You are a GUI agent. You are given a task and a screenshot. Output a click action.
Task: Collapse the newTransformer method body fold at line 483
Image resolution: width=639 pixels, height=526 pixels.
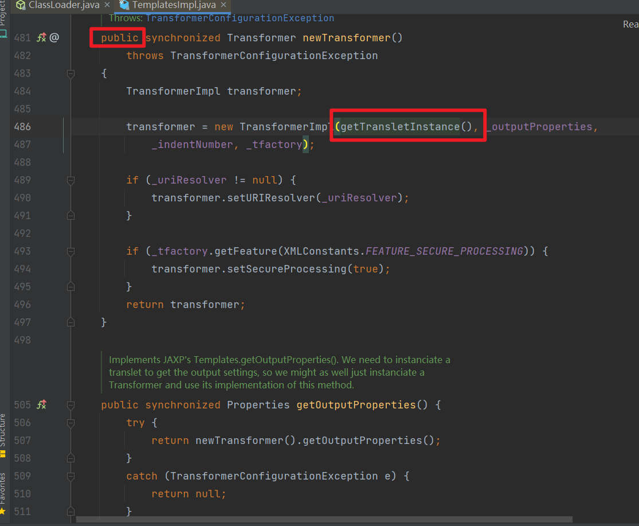pyautogui.click(x=70, y=73)
